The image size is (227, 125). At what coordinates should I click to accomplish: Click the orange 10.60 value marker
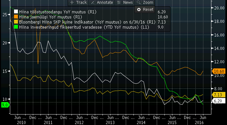219,71
